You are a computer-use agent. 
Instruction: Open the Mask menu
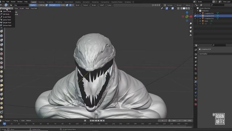27,8
